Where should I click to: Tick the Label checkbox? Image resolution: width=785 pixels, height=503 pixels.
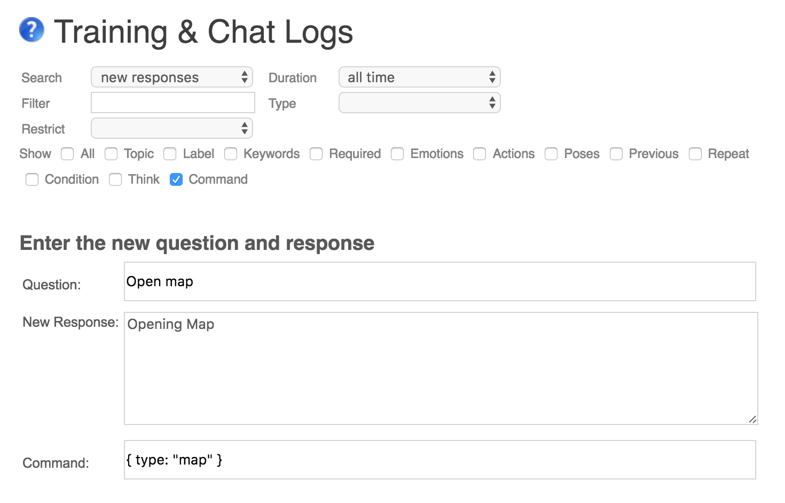pos(170,154)
